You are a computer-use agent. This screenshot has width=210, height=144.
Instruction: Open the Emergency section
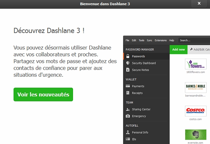click(146, 116)
